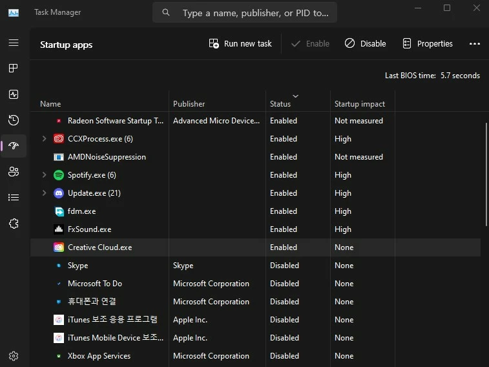Select the CCXProcess.exe (6) row name
489x367 pixels.
tap(100, 139)
